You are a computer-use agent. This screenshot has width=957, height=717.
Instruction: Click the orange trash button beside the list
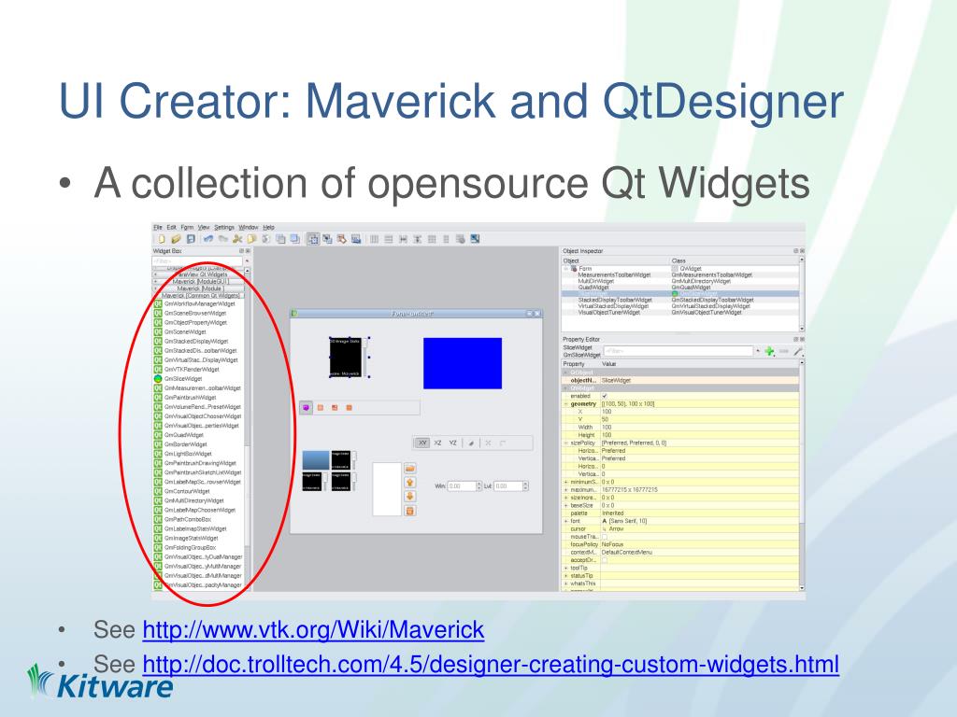click(410, 511)
